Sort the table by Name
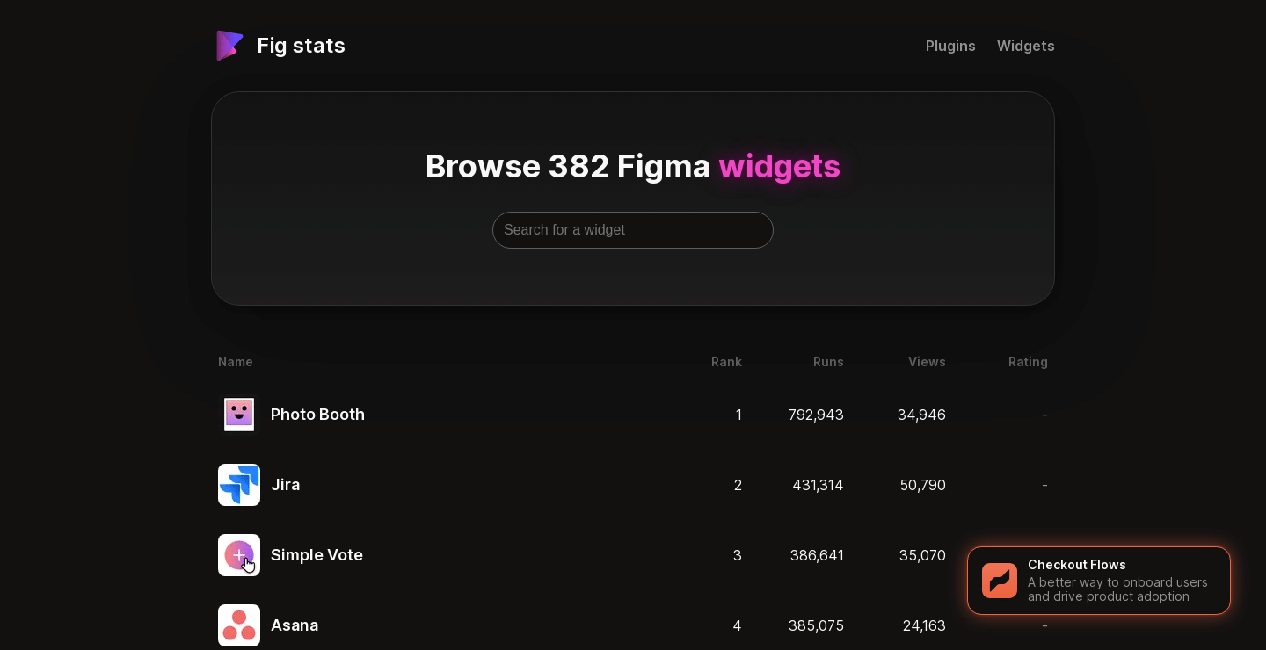The image size is (1266, 650). pos(235,362)
